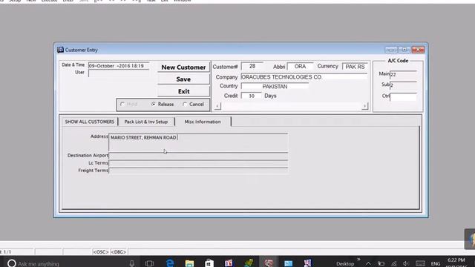Click the Address text box
Image resolution: width=475 pixels, height=267 pixels.
tap(198, 142)
